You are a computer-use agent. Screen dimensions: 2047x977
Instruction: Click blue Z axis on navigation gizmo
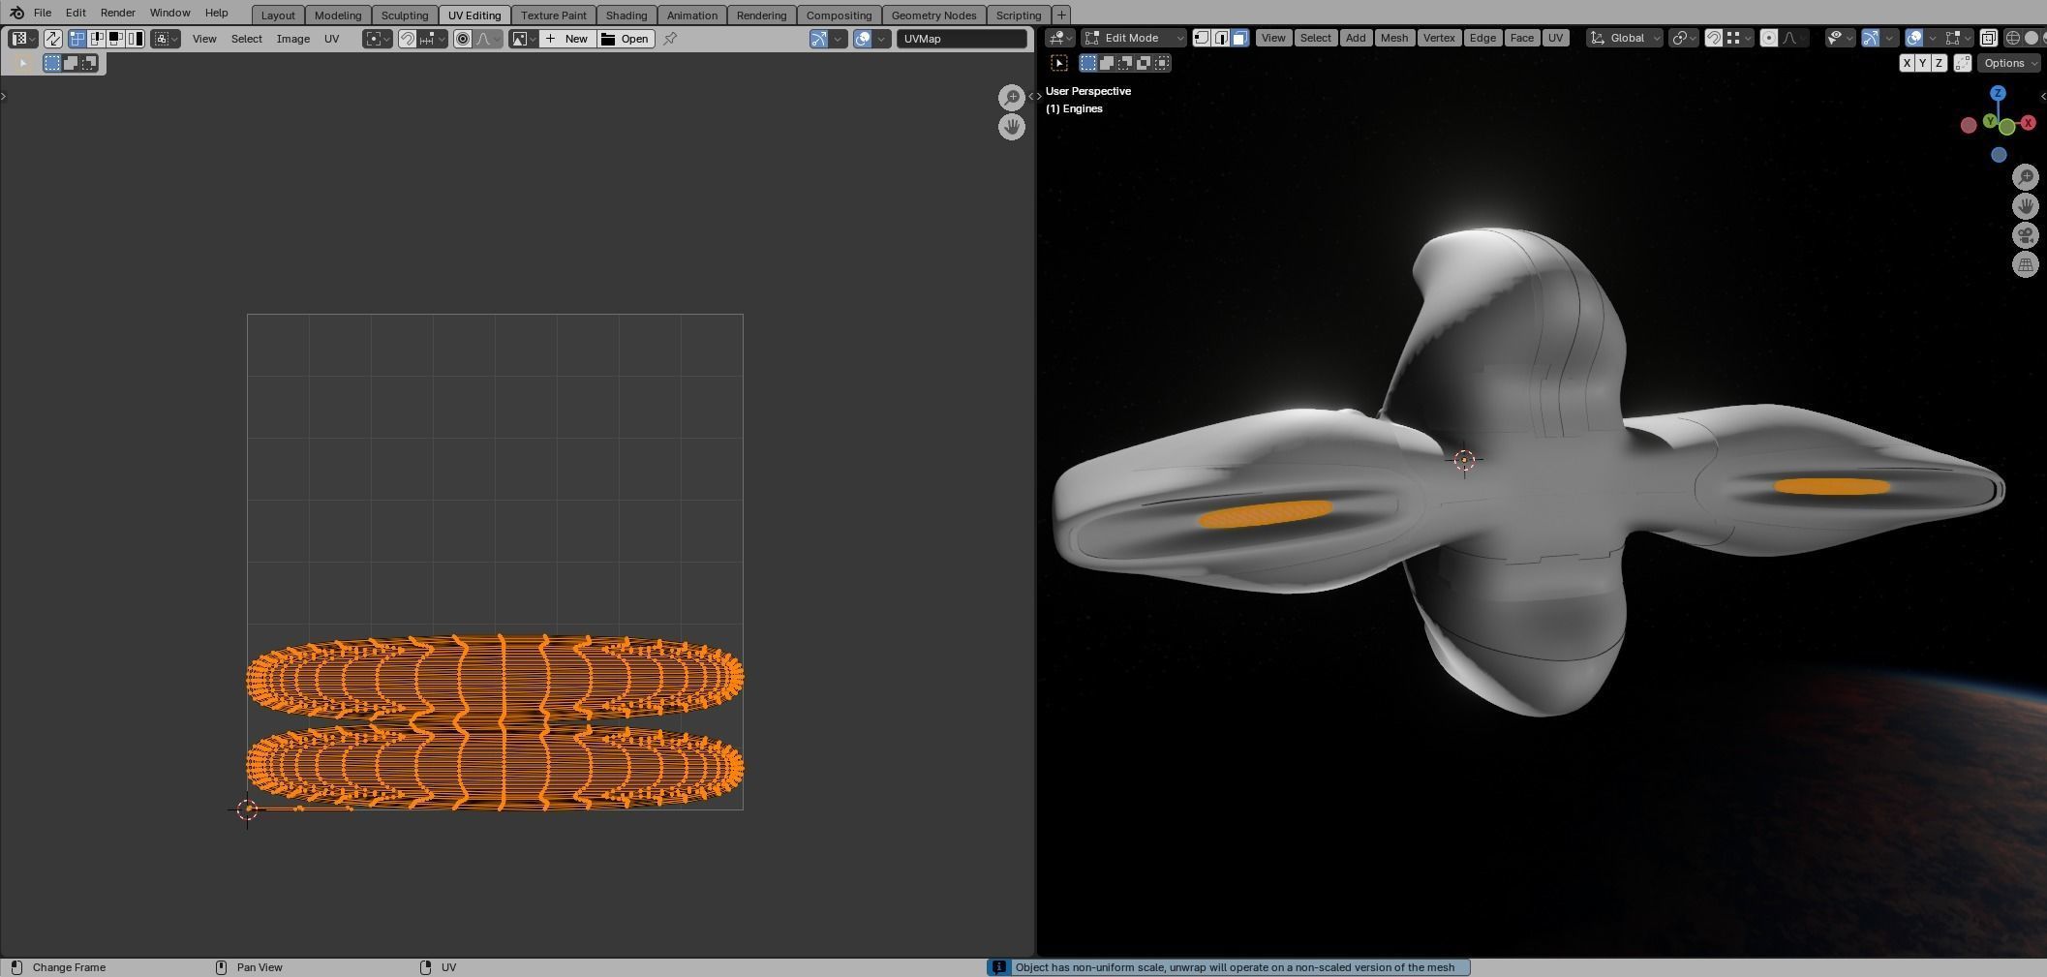(1998, 93)
